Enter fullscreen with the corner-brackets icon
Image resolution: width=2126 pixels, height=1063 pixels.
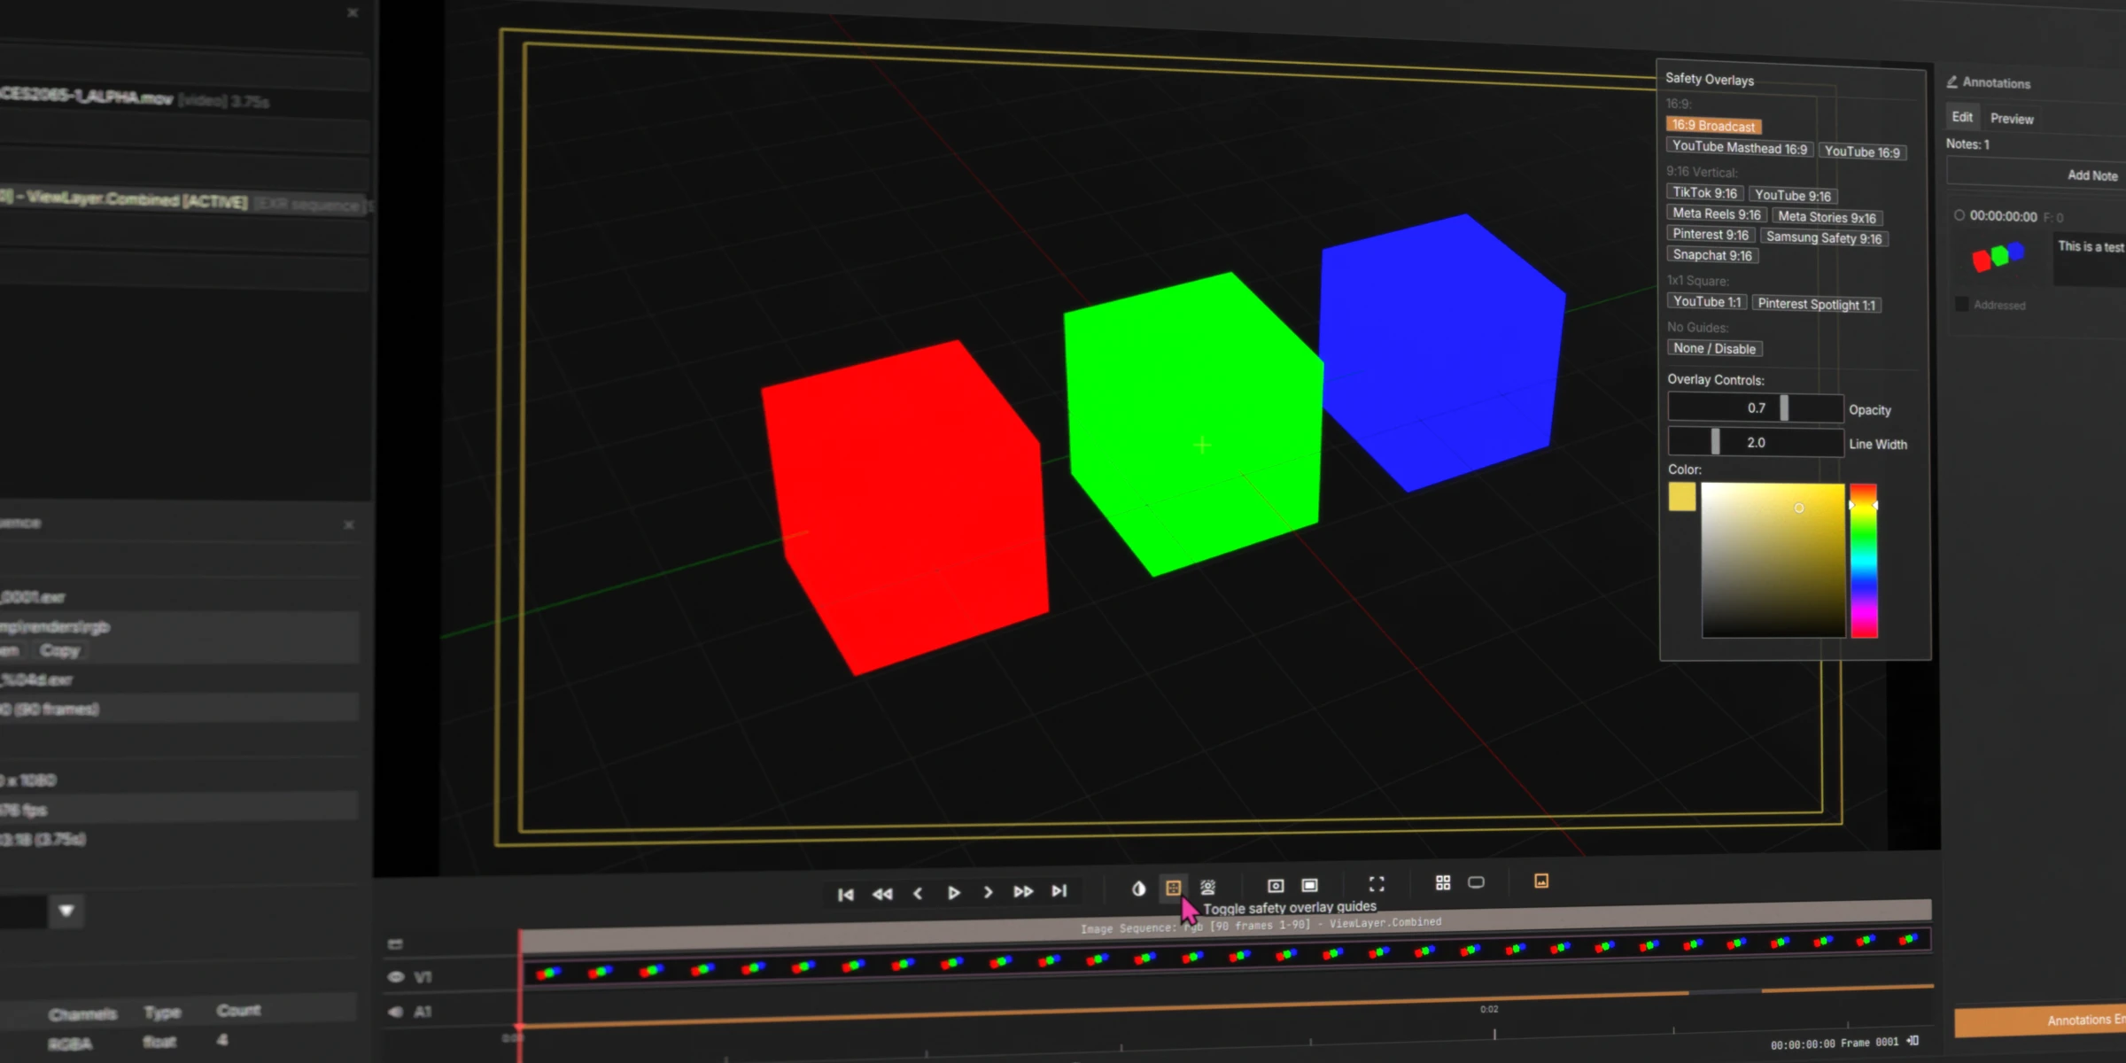(x=1377, y=884)
